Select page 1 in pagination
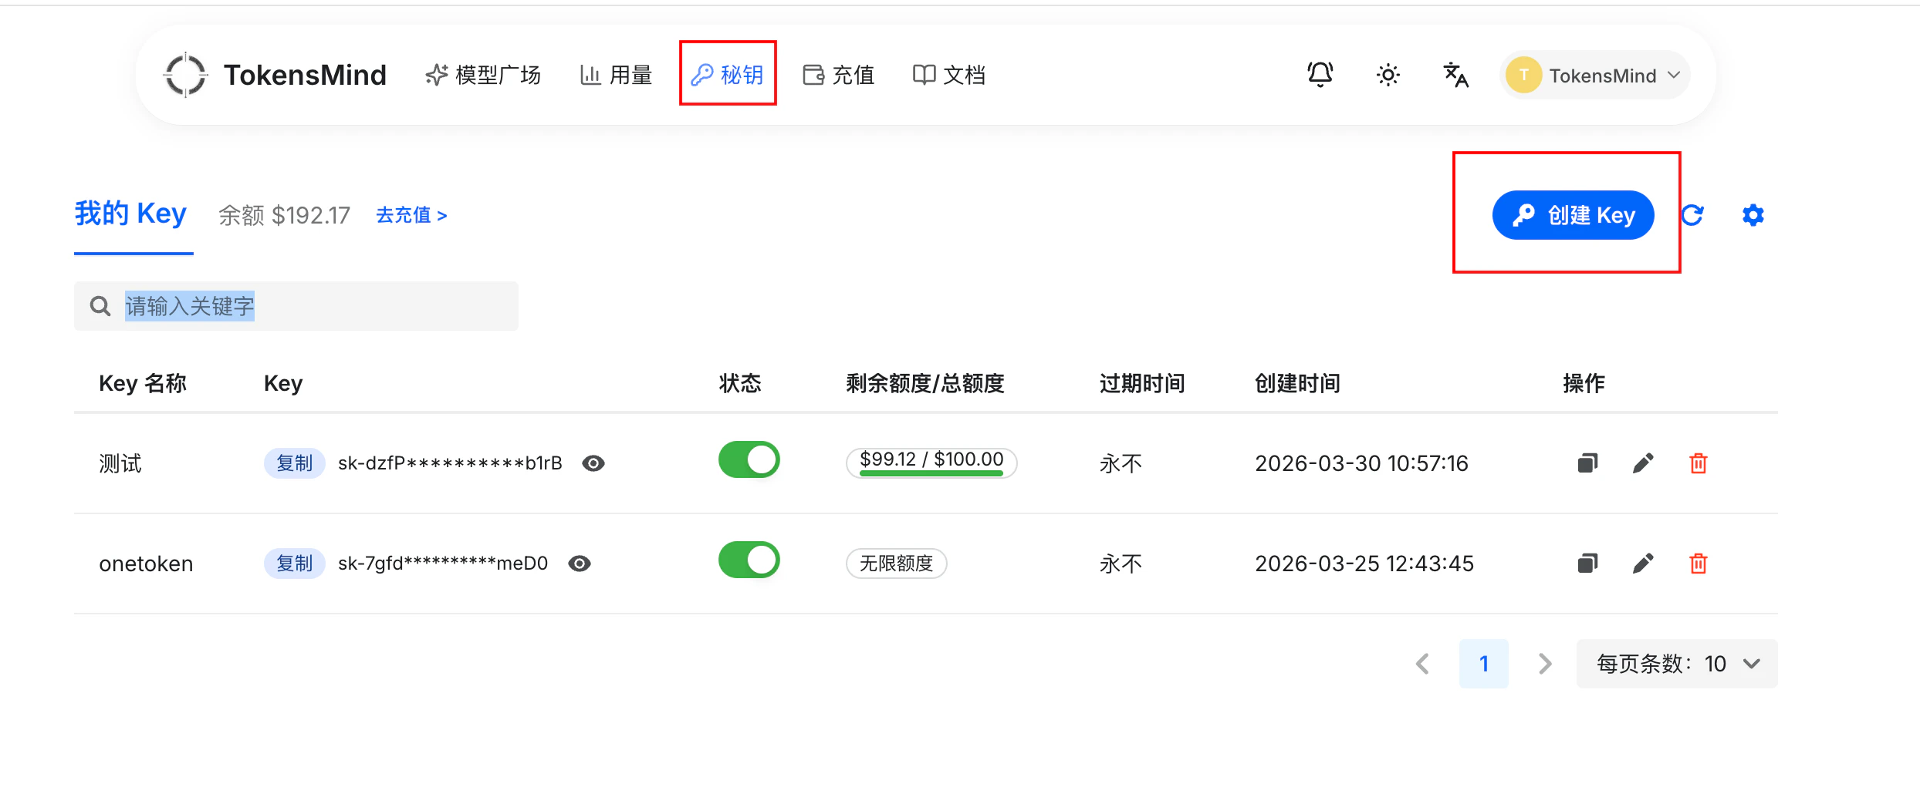1920x794 pixels. pyautogui.click(x=1483, y=664)
